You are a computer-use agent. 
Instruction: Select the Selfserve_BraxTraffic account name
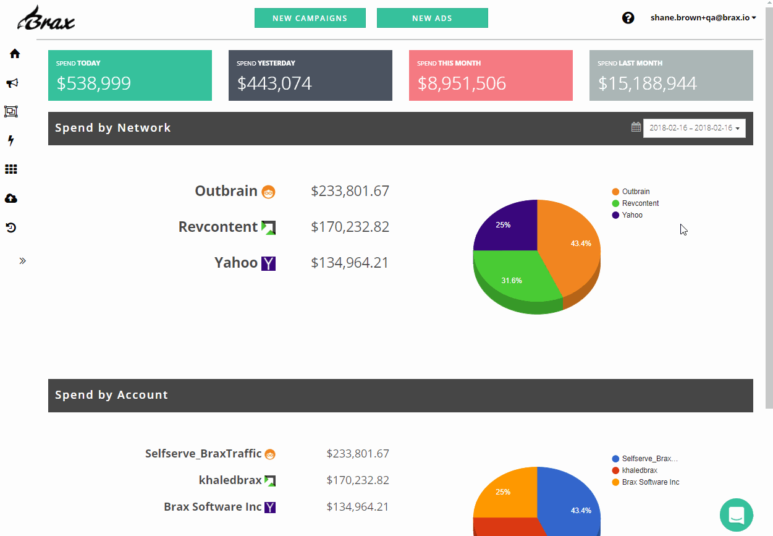click(x=203, y=454)
